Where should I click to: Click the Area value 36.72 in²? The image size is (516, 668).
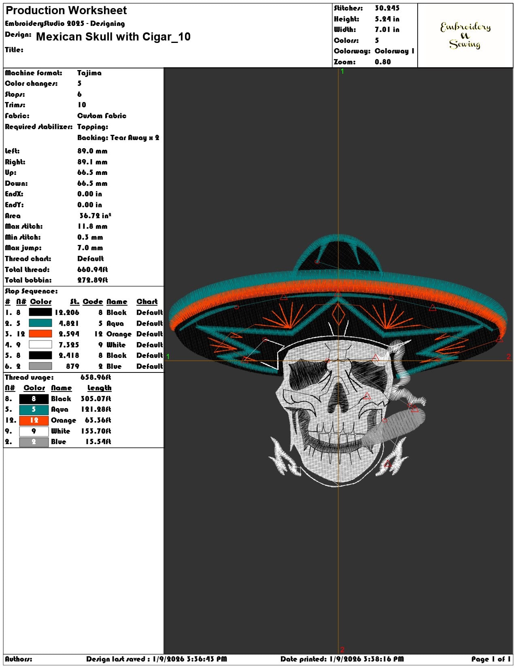tap(95, 215)
